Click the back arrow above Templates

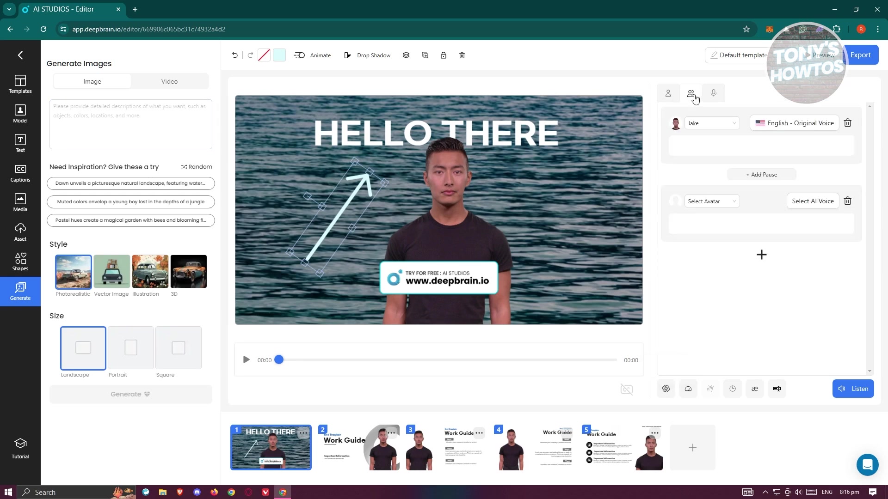(x=20, y=55)
